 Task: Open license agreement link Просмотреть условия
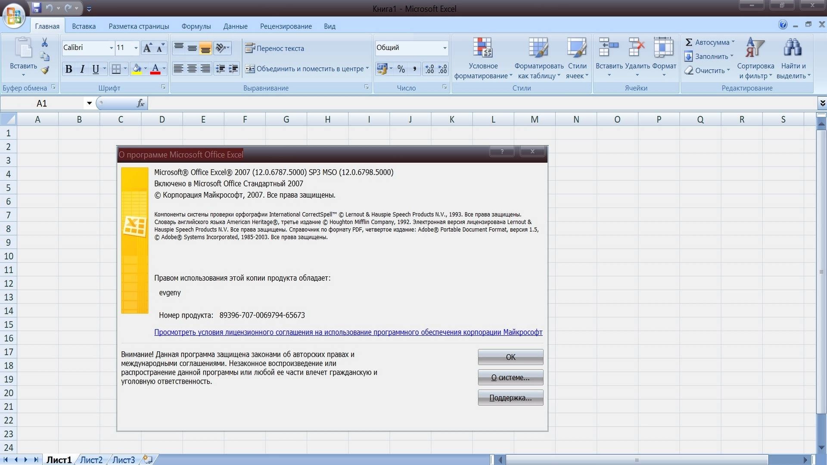click(348, 332)
